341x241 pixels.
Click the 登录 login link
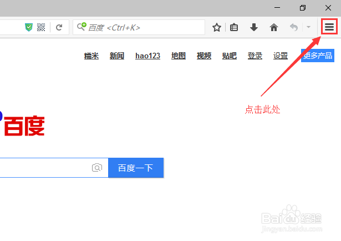(255, 56)
